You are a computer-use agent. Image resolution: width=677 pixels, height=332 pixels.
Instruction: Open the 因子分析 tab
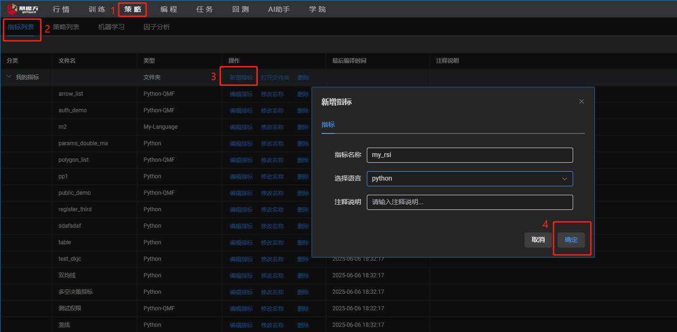tap(157, 27)
